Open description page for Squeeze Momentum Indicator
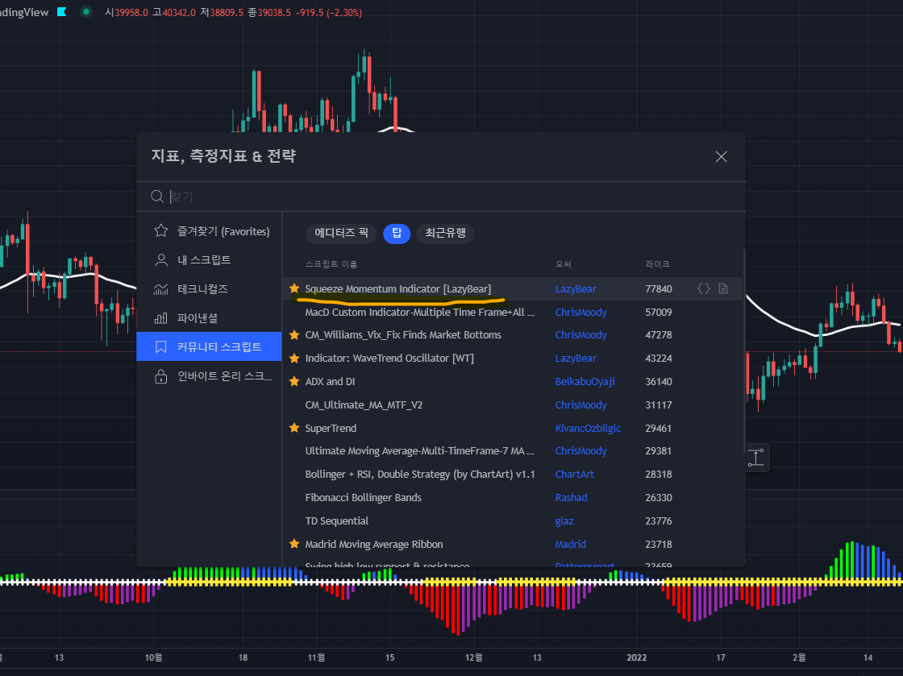The height and width of the screenshot is (676, 903). tap(723, 288)
